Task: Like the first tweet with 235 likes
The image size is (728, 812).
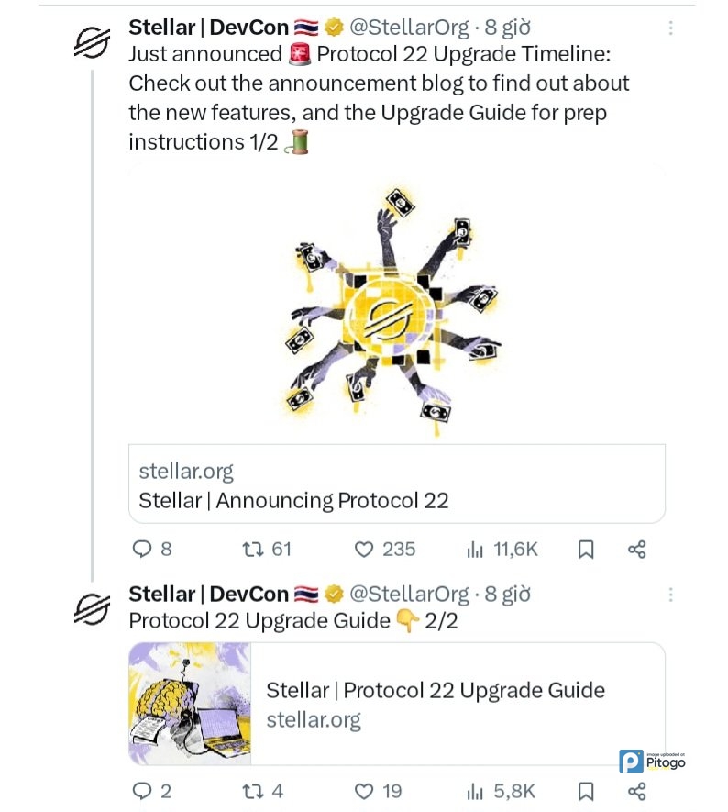Action: pos(365,550)
